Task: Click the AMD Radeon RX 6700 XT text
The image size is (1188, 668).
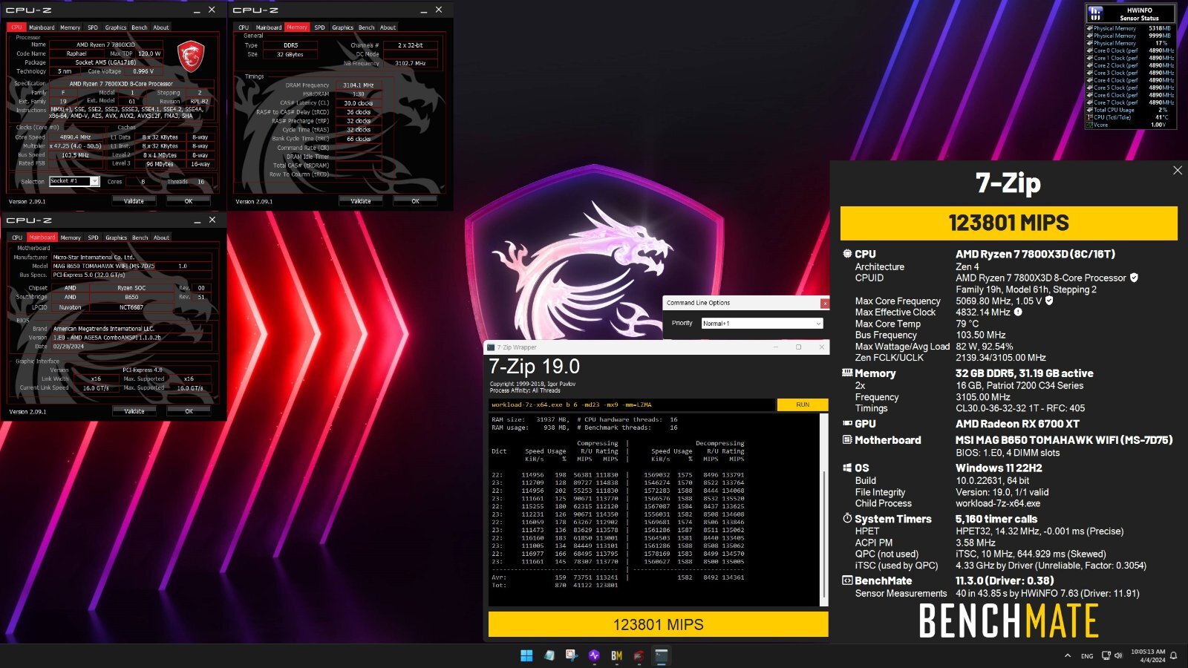Action: (1017, 424)
